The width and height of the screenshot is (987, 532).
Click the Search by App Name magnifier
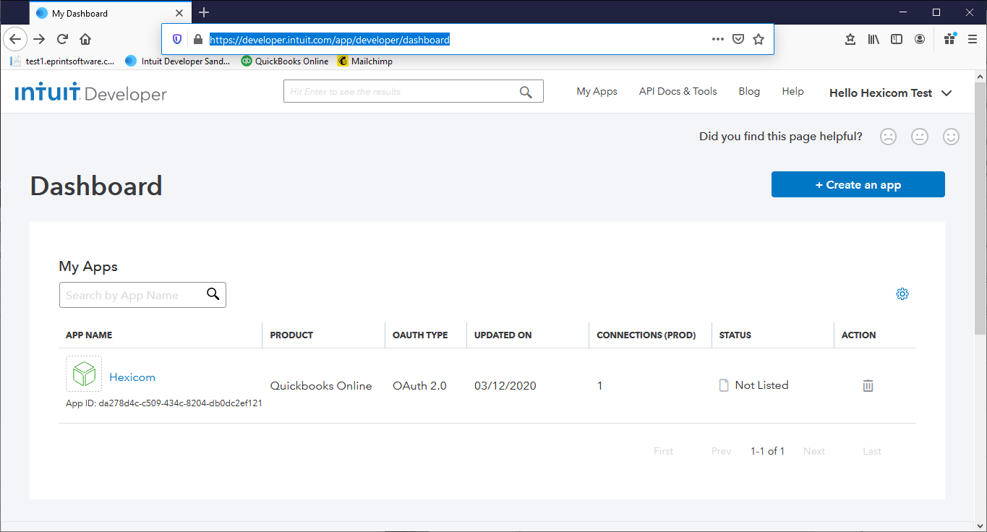(x=213, y=293)
